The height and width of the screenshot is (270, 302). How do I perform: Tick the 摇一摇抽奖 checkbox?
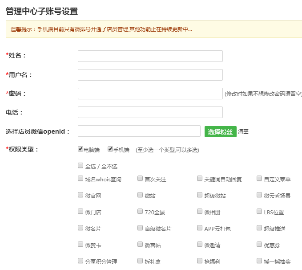pyautogui.click(x=259, y=261)
